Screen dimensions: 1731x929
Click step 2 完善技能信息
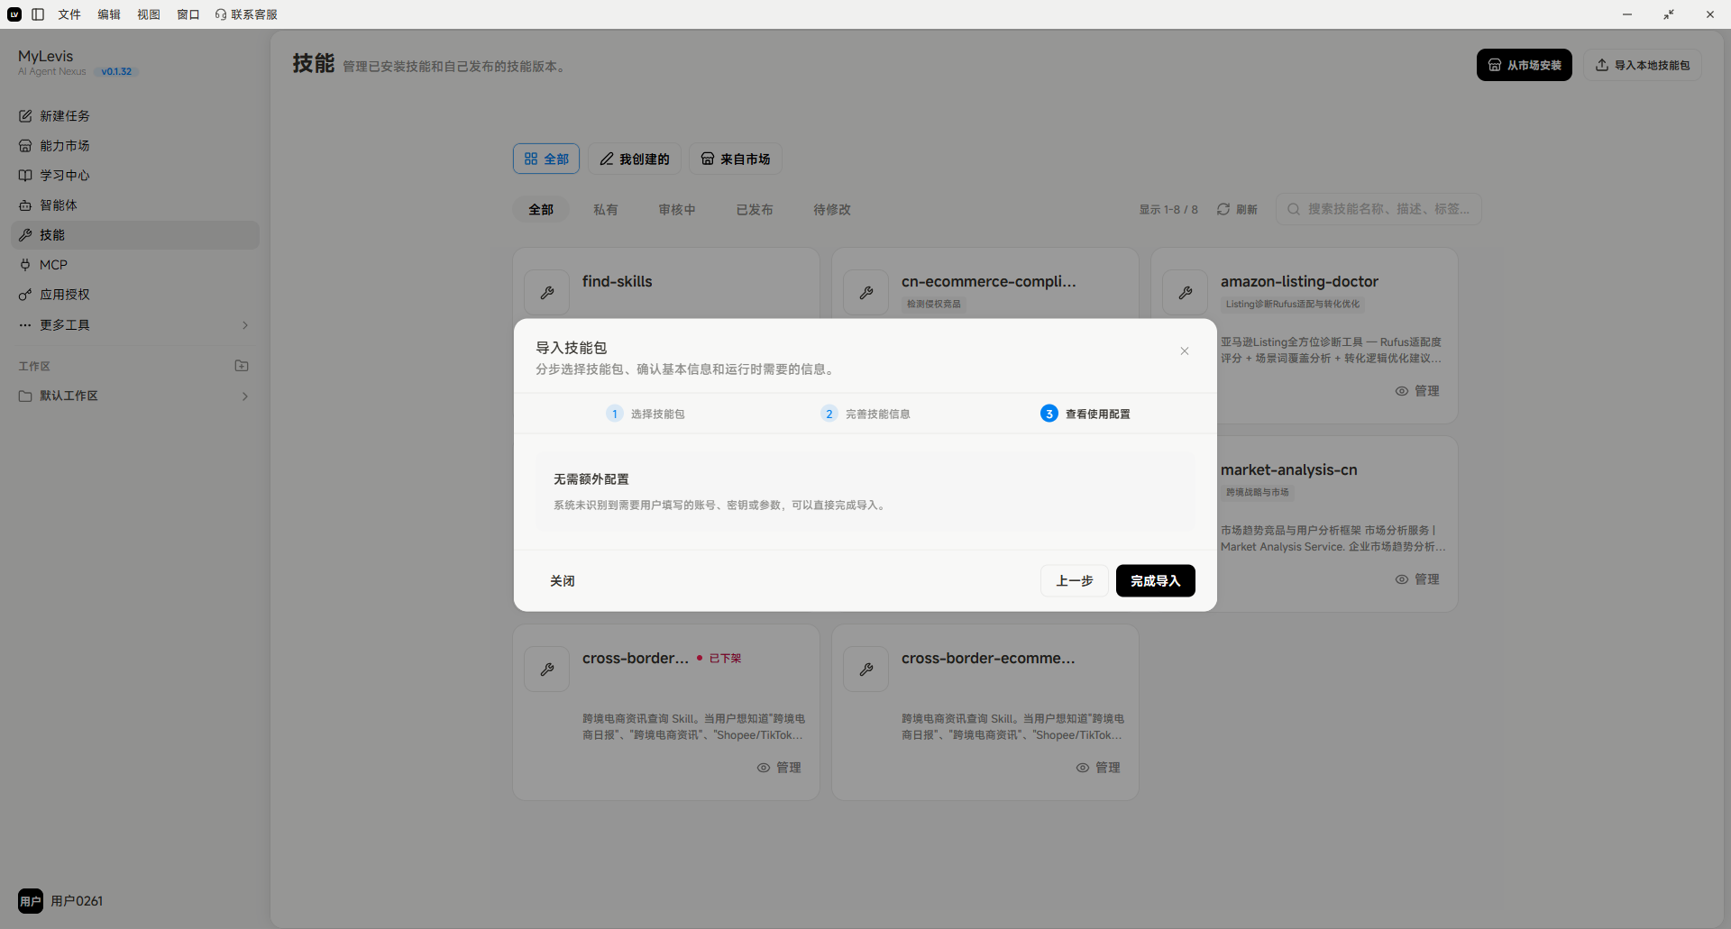pos(865,414)
